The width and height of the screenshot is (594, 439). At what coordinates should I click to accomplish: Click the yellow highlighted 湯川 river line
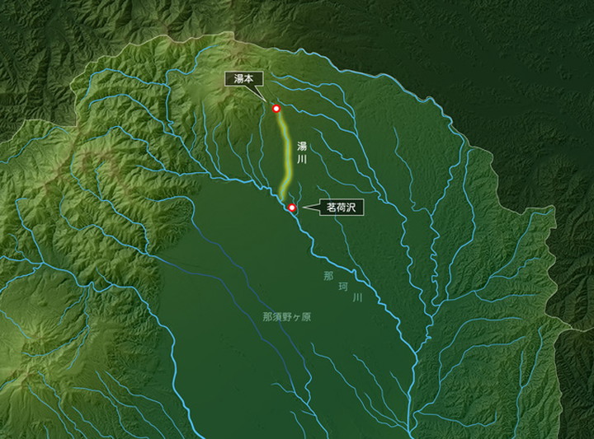point(286,155)
